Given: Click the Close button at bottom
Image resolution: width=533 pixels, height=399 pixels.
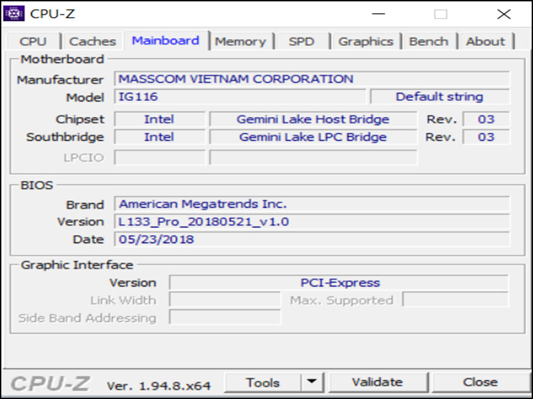Looking at the screenshot, I should click(480, 382).
